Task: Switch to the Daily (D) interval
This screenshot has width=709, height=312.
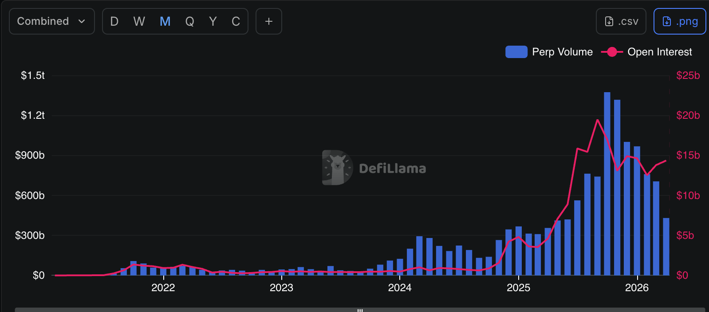Action: point(114,21)
